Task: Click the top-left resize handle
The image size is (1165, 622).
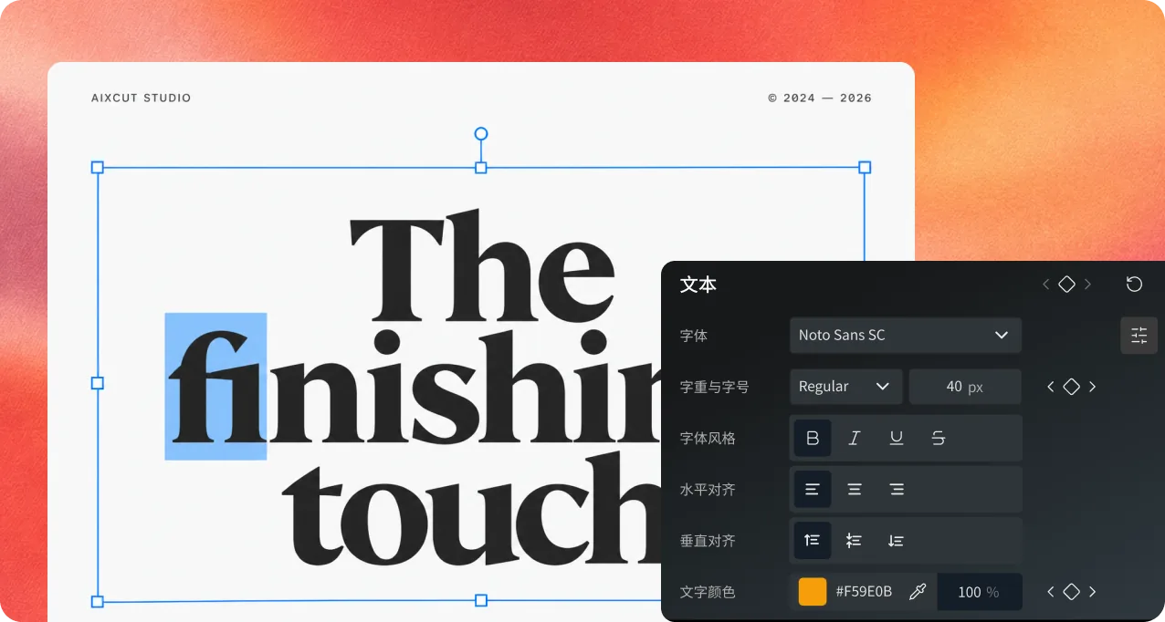Action: tap(98, 167)
